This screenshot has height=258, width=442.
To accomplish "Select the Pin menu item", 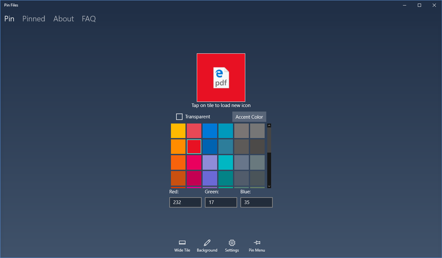I will [x=9, y=19].
